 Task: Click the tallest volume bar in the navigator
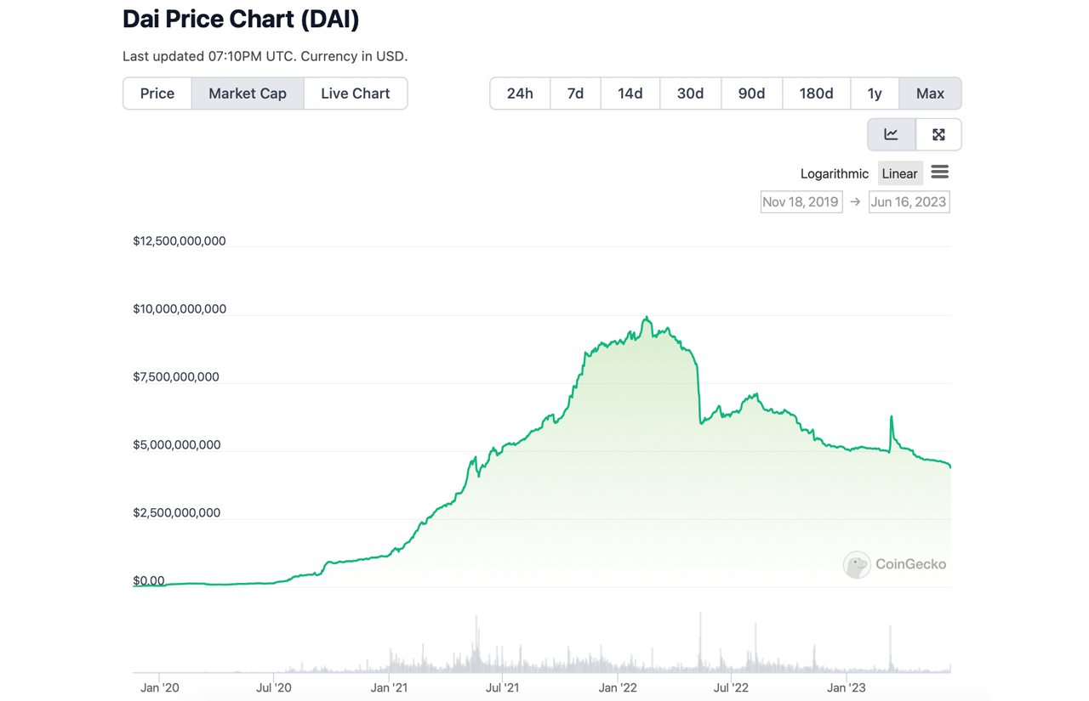pyautogui.click(x=700, y=642)
